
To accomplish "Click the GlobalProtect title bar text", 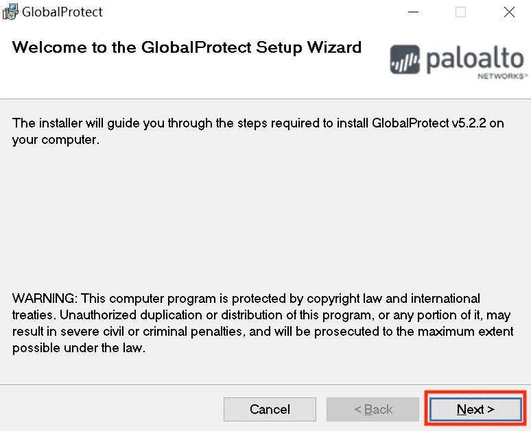I will 62,12.
